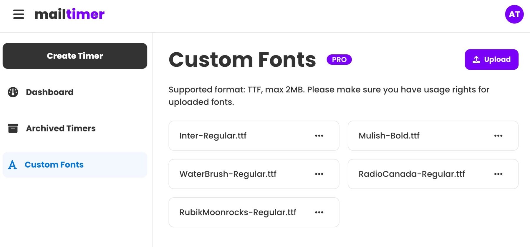The height and width of the screenshot is (247, 530).
Task: Click the Dashboard gauge icon
Action: click(13, 92)
